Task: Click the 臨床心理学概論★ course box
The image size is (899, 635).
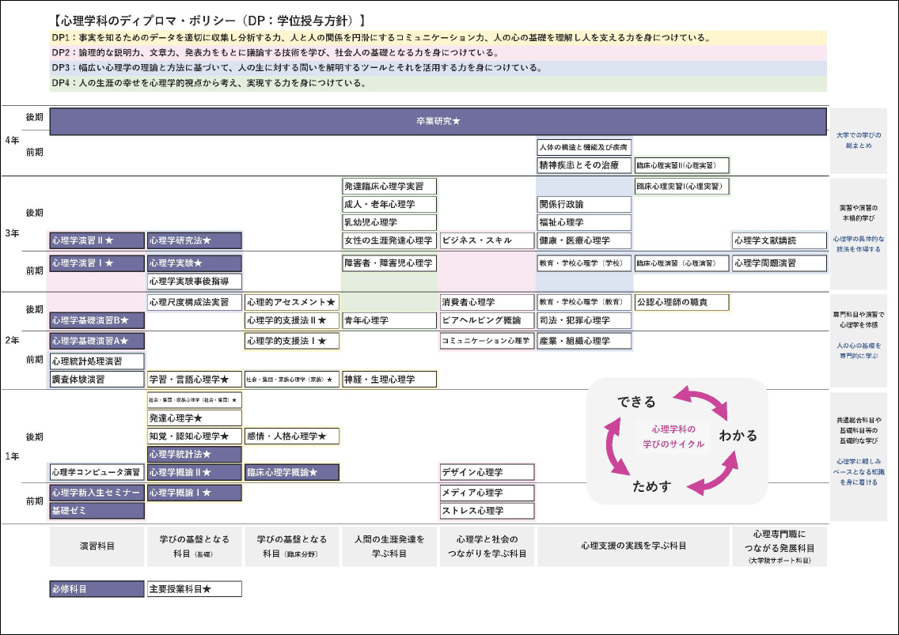Action: 291,472
